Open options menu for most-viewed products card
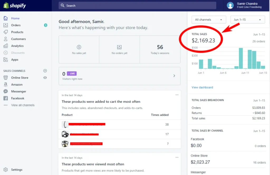This screenshot has height=175, width=270. click(177, 157)
